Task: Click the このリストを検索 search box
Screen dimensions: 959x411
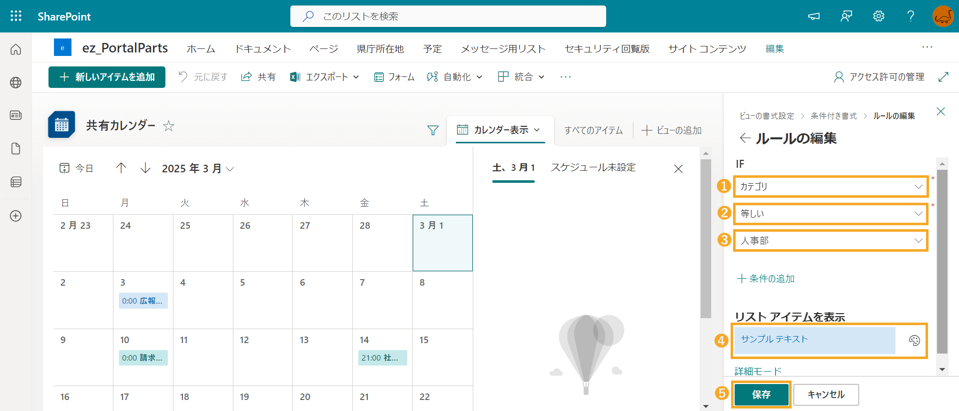Action: point(448,16)
